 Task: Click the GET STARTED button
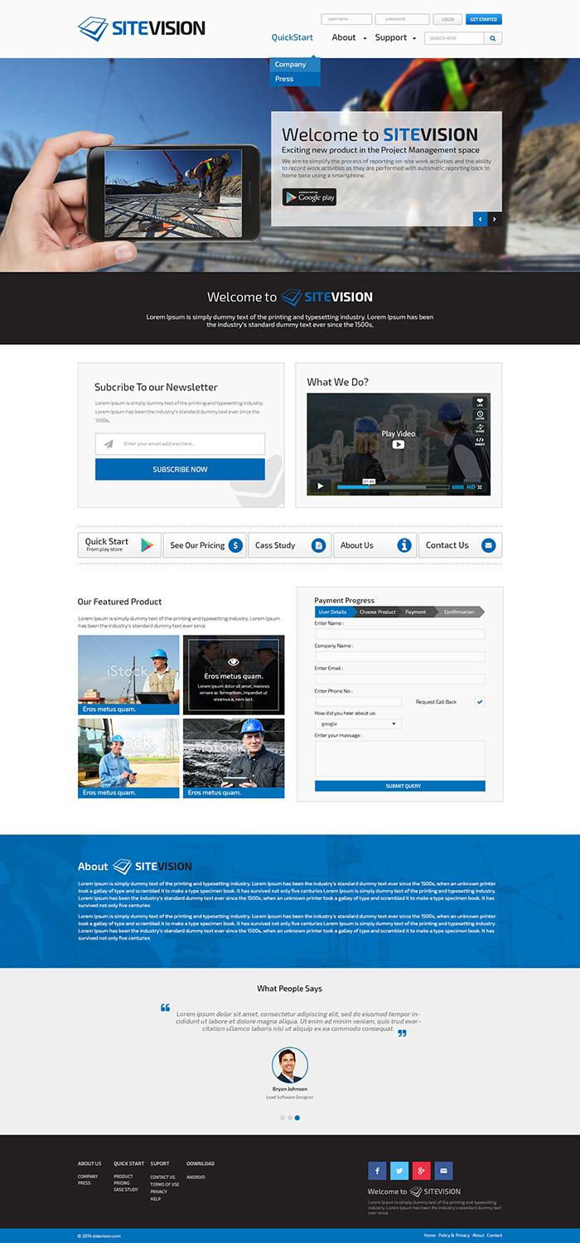(x=484, y=19)
